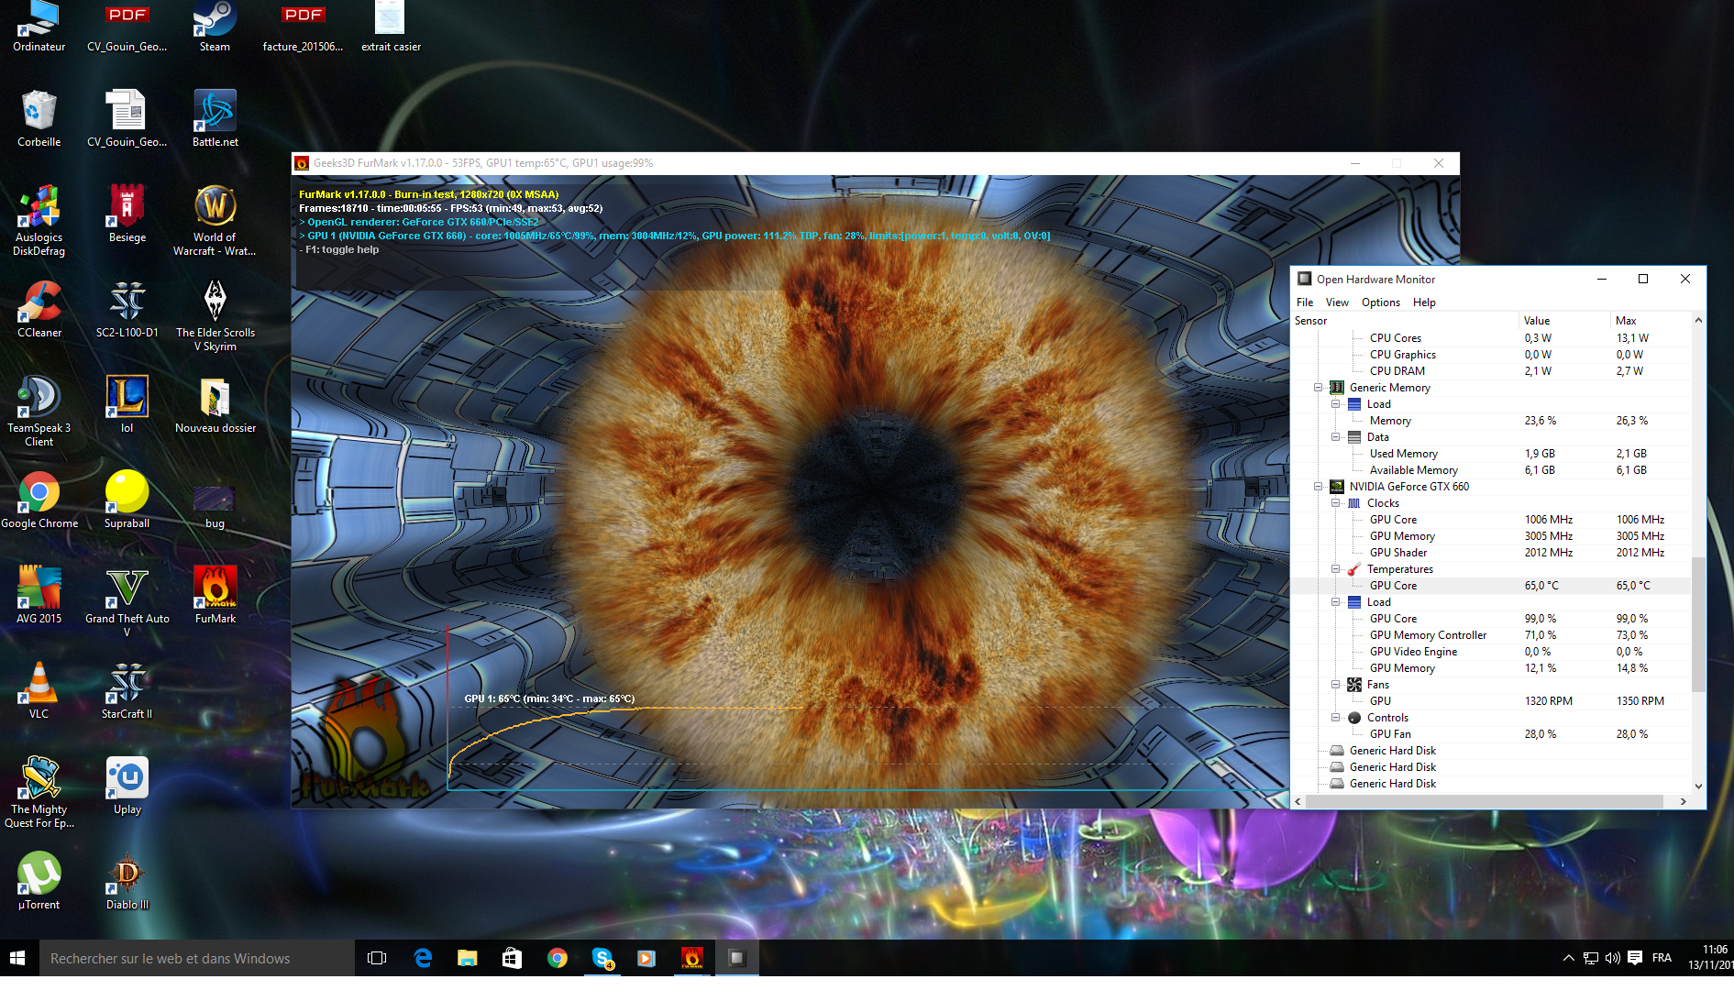Open the Nouveau dossier folder

click(x=215, y=404)
